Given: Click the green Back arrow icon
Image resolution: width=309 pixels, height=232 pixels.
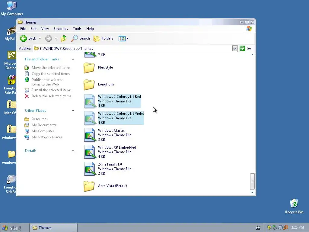Looking at the screenshot, I should click(x=24, y=38).
